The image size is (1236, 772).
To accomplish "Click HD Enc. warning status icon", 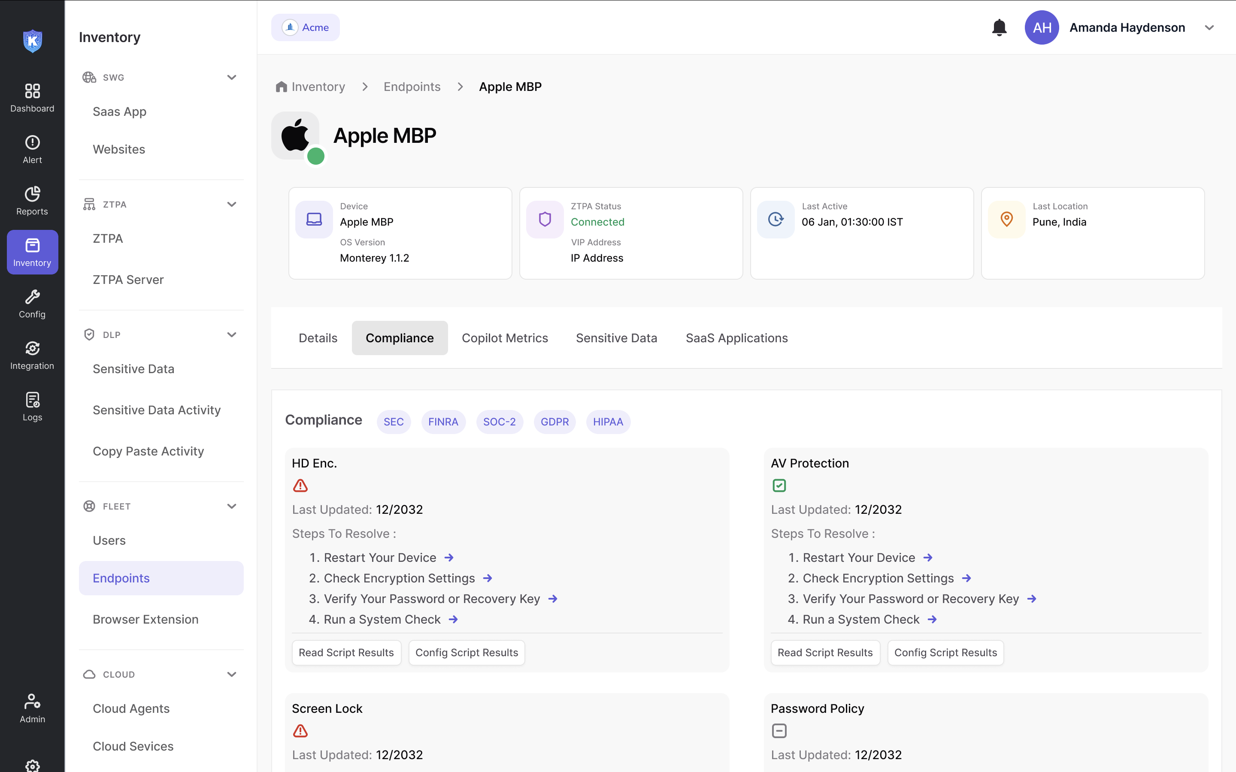I will pos(300,485).
